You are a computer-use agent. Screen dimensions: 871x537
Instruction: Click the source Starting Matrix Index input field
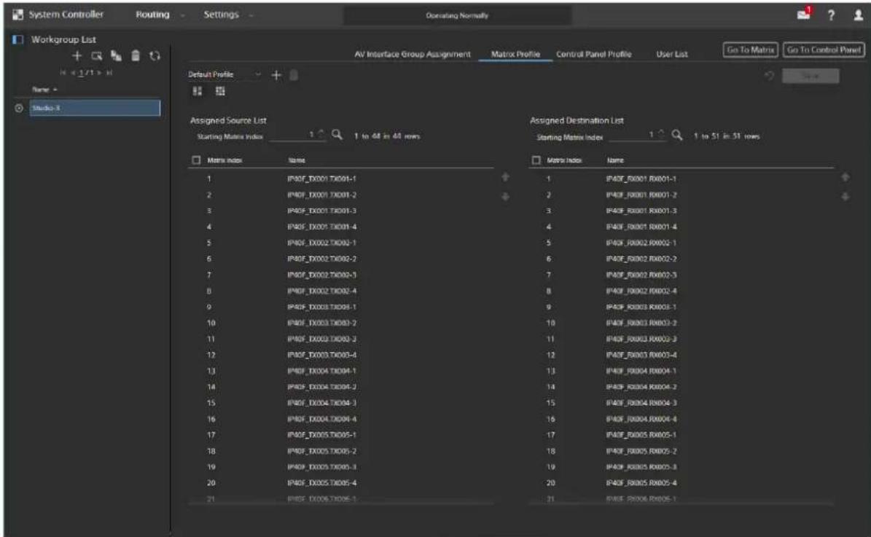tap(297, 135)
